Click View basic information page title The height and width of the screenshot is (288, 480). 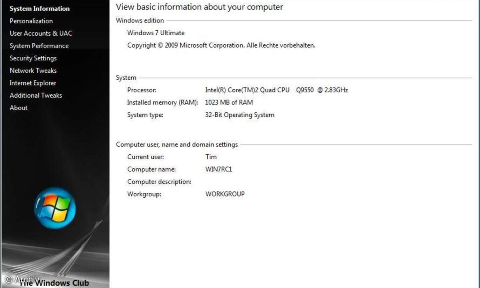[x=200, y=7]
